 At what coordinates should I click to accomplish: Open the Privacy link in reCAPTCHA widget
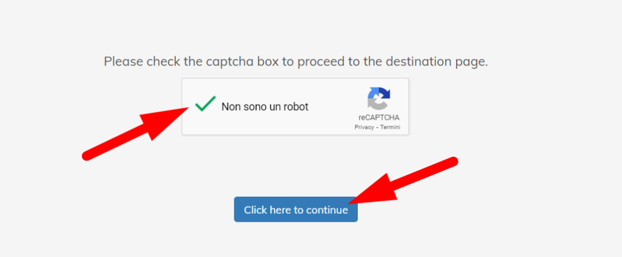(364, 128)
